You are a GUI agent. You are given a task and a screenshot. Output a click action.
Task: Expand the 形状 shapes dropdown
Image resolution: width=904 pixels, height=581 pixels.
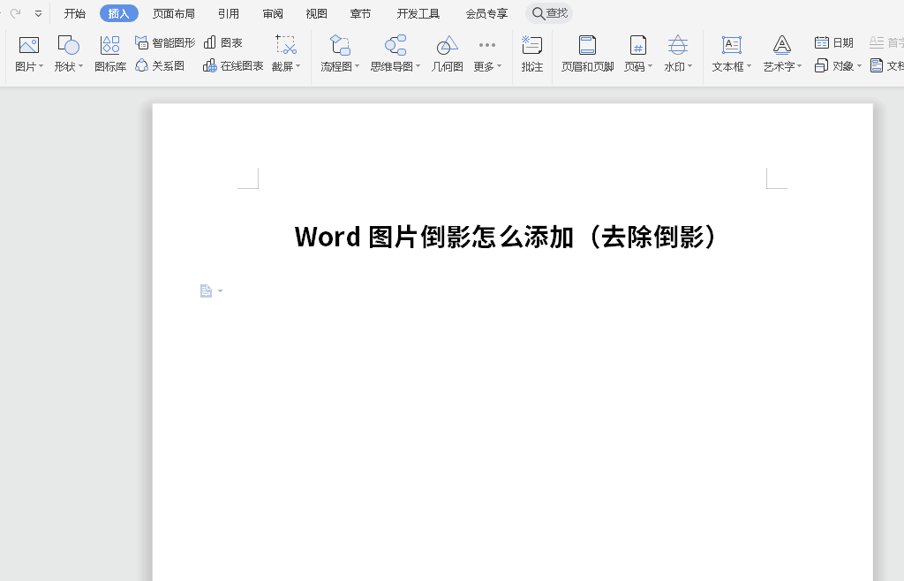pyautogui.click(x=69, y=66)
